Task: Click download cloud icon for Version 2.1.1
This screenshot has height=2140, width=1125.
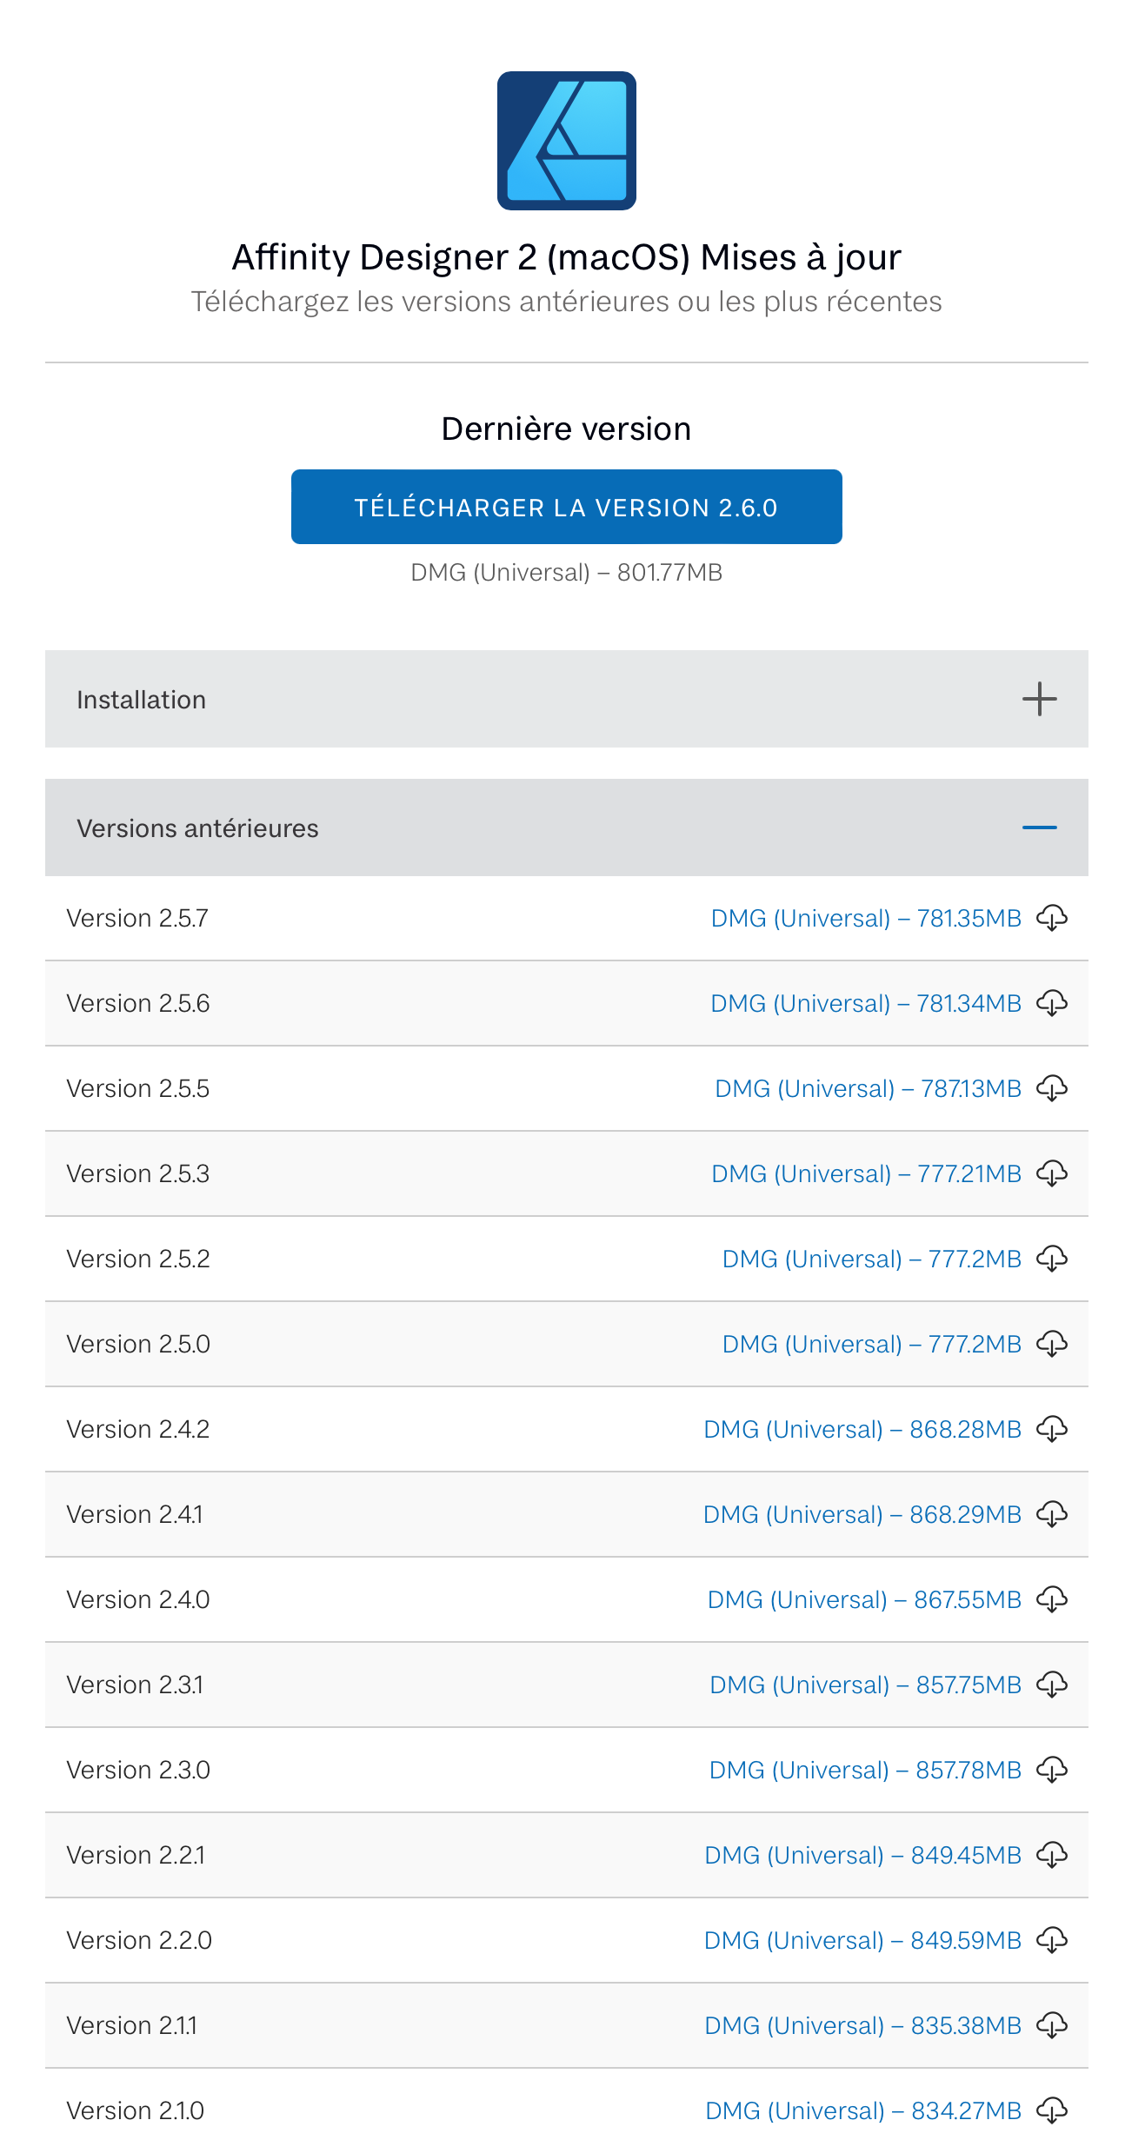Action: pos(1052,2025)
